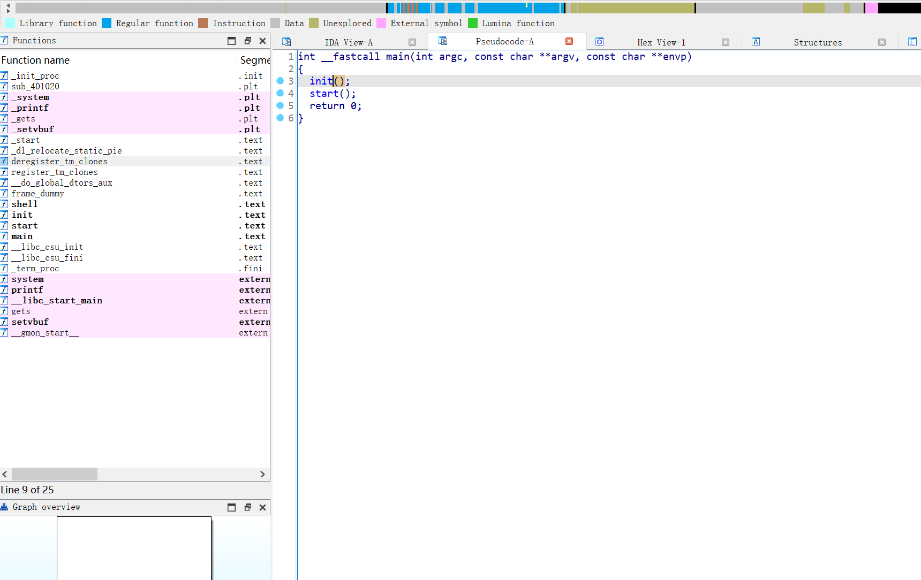Click the Hex View-1 tab icon

(x=600, y=42)
